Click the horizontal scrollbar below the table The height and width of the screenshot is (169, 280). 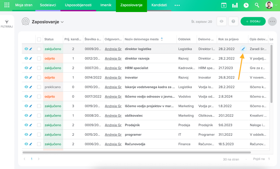137,152
